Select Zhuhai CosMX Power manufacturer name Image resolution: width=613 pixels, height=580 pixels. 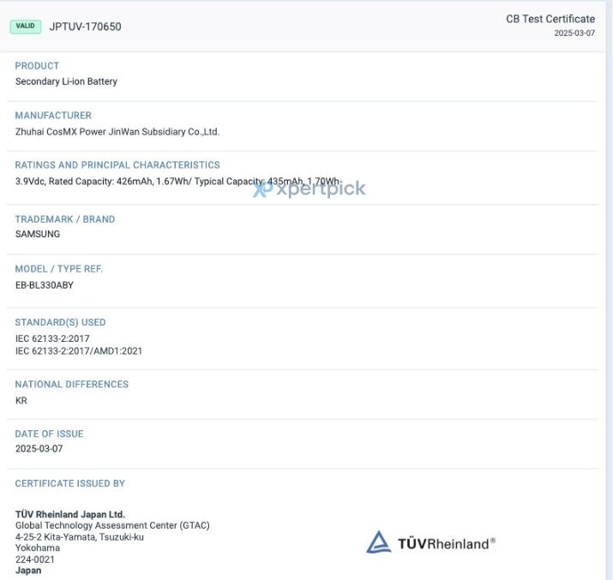(x=117, y=132)
